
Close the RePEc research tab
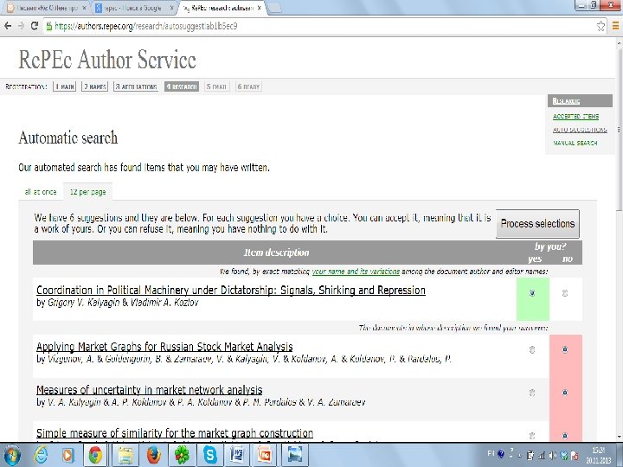[x=259, y=8]
